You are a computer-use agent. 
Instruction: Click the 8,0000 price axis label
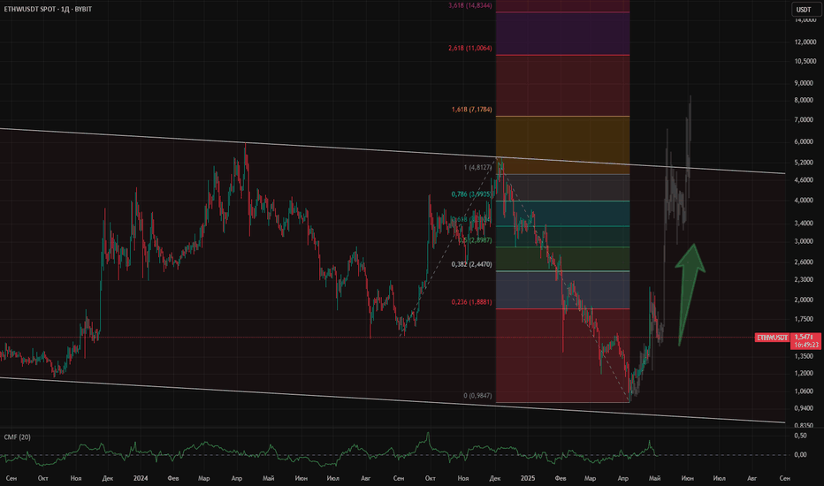(804, 101)
